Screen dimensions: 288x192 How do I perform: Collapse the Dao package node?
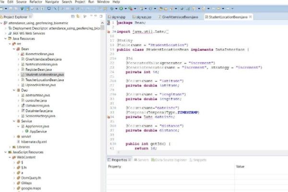pyautogui.click(x=14, y=90)
